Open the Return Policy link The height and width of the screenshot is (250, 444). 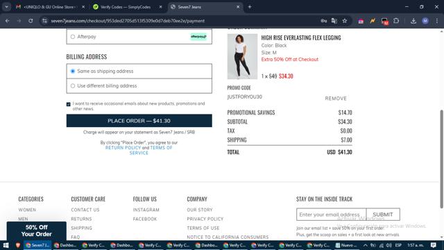click(123, 148)
